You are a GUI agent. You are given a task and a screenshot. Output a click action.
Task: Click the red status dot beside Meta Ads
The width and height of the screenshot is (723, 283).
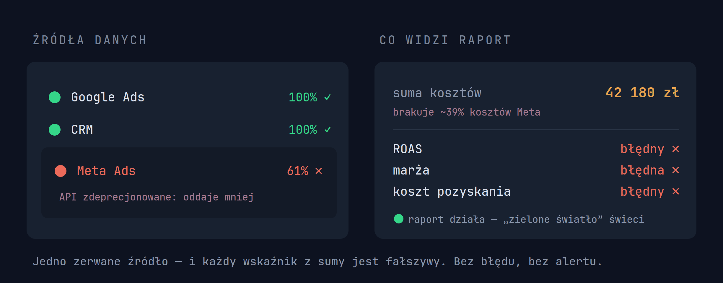[x=61, y=171]
